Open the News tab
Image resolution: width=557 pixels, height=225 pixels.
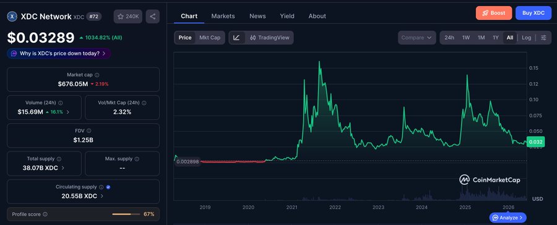[x=257, y=16]
